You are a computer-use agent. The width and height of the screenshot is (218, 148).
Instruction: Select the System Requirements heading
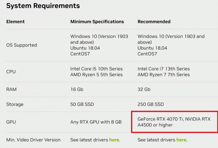pos(43,6)
